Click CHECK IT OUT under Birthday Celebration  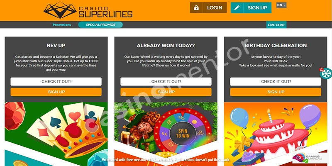276,81
